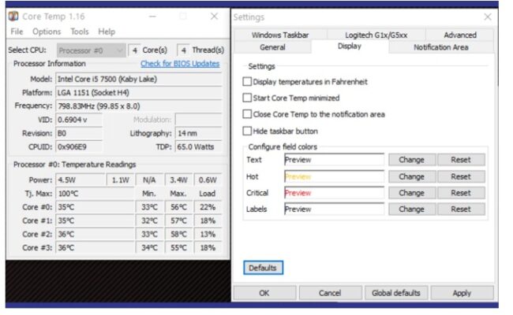Click the Defaults button
The image size is (513, 315).
tap(262, 268)
